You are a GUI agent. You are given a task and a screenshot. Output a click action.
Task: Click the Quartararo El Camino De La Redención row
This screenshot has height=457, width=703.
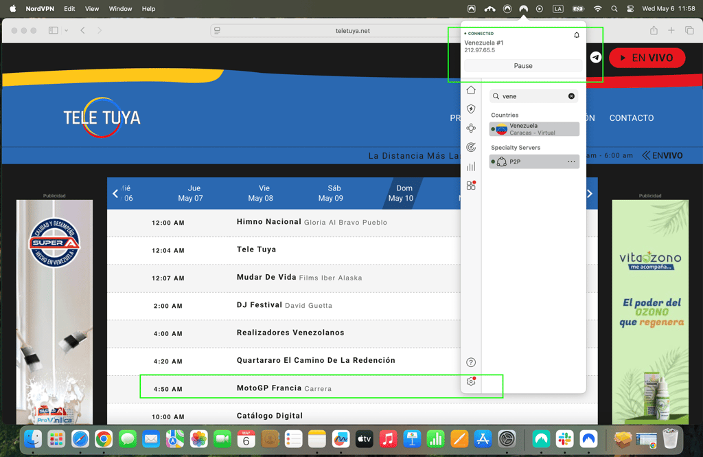pyautogui.click(x=284, y=361)
